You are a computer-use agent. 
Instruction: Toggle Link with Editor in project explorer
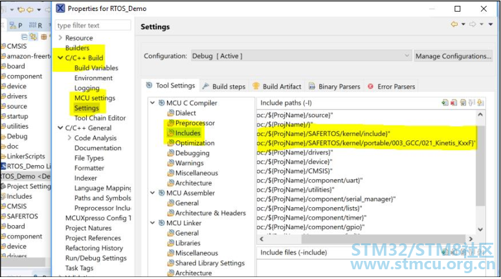pyautogui.click(x=33, y=36)
